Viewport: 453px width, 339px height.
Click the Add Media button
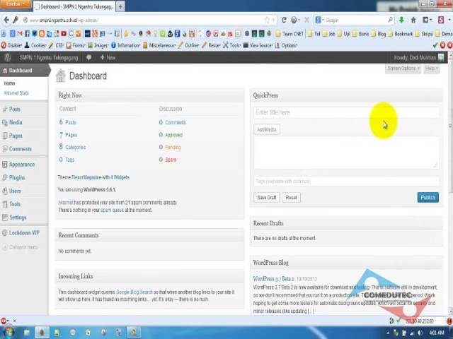click(267, 129)
